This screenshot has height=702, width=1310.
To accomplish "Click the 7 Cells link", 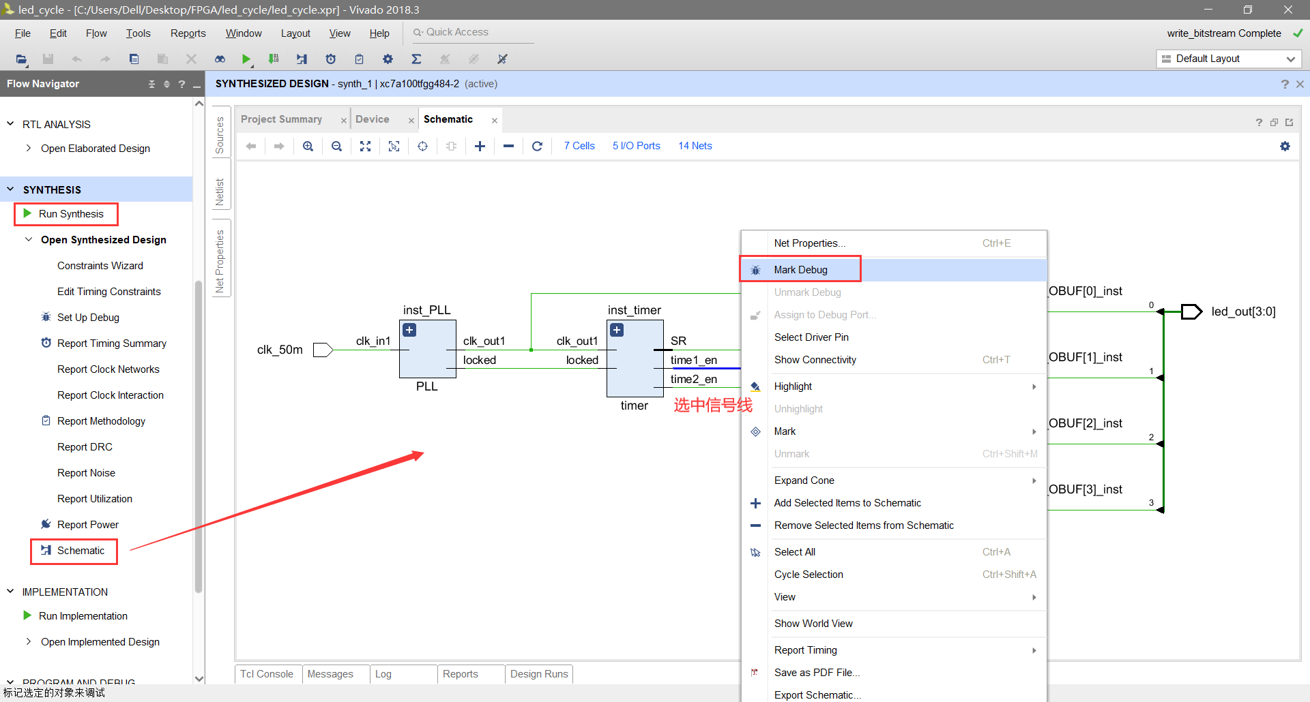I will pyautogui.click(x=579, y=146).
